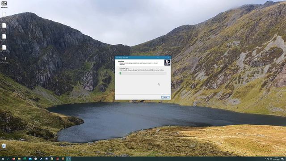286x161 pixels.
Task: Open the Windows Start menu
Action: [x=3, y=159]
